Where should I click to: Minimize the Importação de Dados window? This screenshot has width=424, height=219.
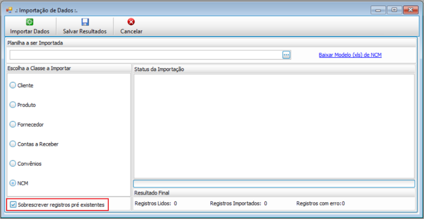pos(378,10)
